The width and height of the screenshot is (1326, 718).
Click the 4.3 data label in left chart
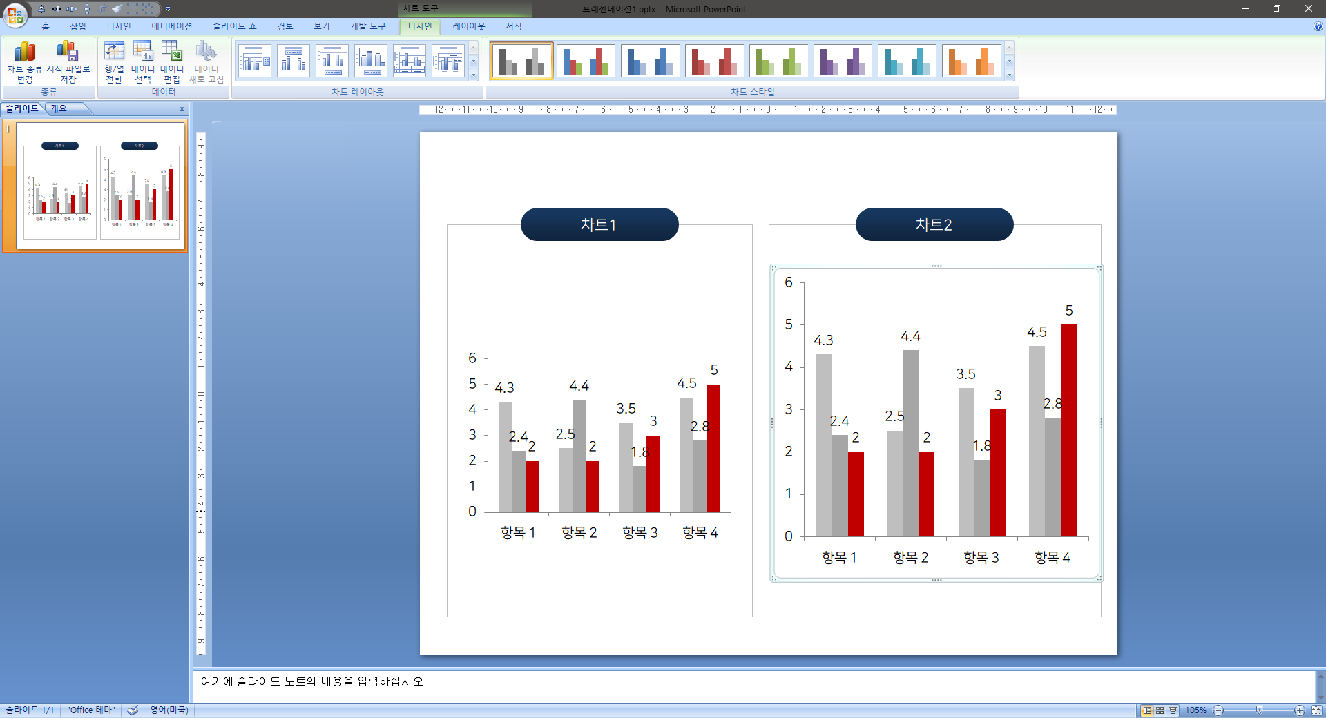tap(505, 388)
